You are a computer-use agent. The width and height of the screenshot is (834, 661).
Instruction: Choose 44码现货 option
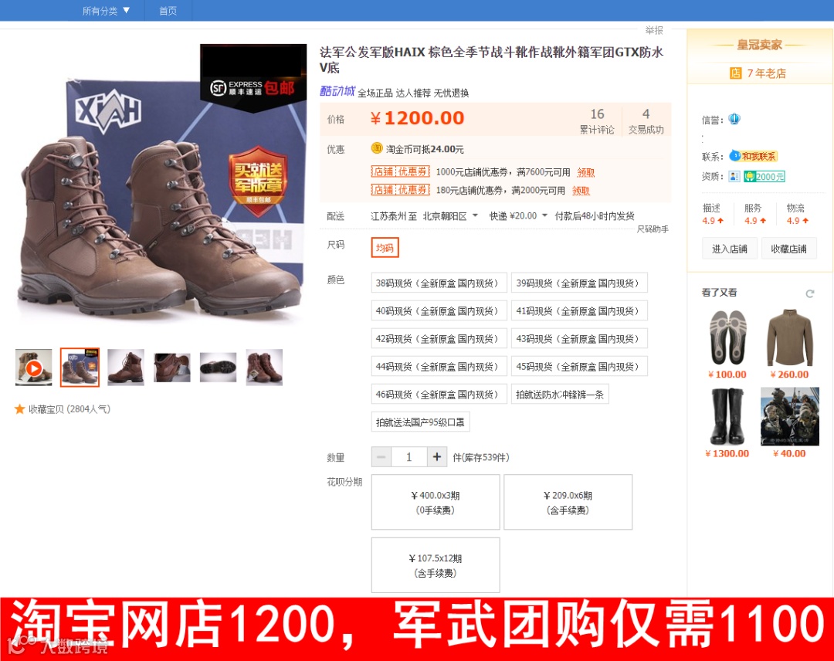[x=439, y=366]
